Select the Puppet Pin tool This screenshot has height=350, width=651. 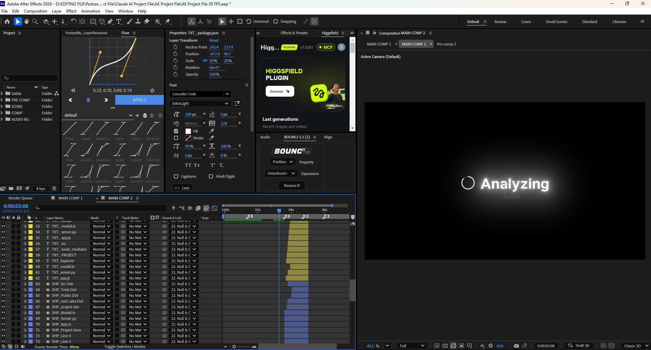[168, 21]
